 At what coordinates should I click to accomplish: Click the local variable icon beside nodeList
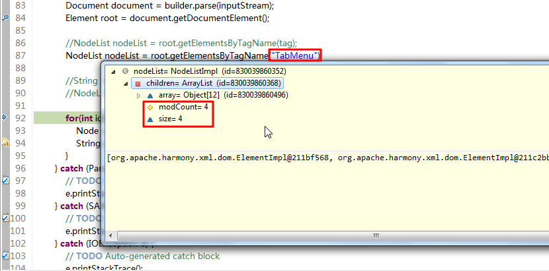tap(126, 71)
